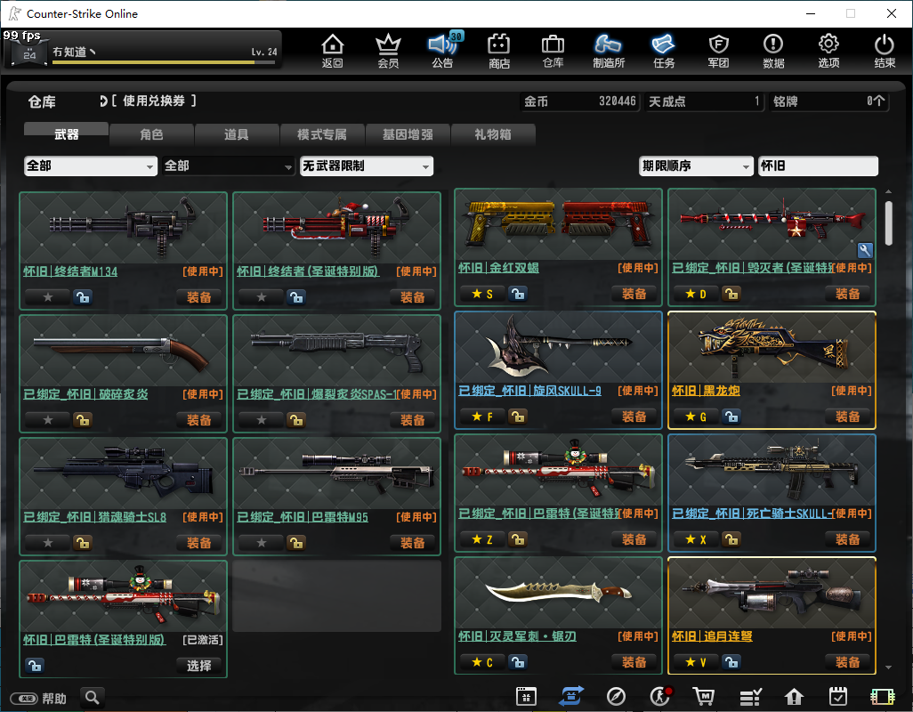Click 装备 on the 黑龙炮 card

(847, 417)
